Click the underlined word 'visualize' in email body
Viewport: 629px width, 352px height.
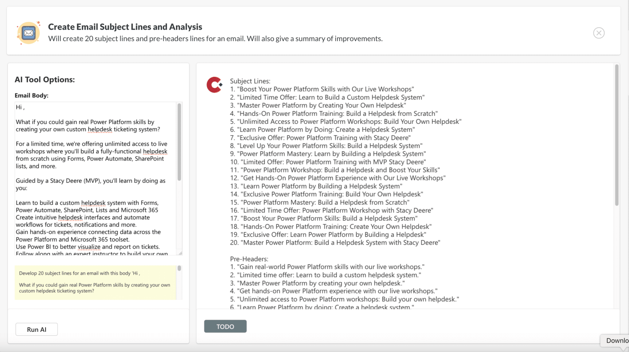(x=89, y=247)
